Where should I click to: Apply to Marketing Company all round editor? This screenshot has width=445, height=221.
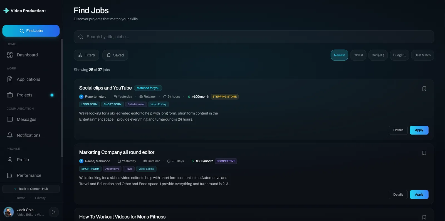[x=419, y=195]
